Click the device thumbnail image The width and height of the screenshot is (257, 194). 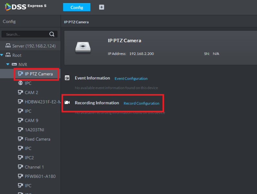(x=83, y=47)
